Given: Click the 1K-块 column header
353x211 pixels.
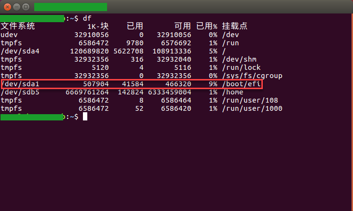Looking at the screenshot, I should click(x=98, y=26).
